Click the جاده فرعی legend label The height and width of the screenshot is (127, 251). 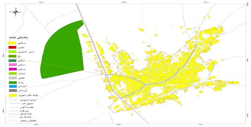25,117
